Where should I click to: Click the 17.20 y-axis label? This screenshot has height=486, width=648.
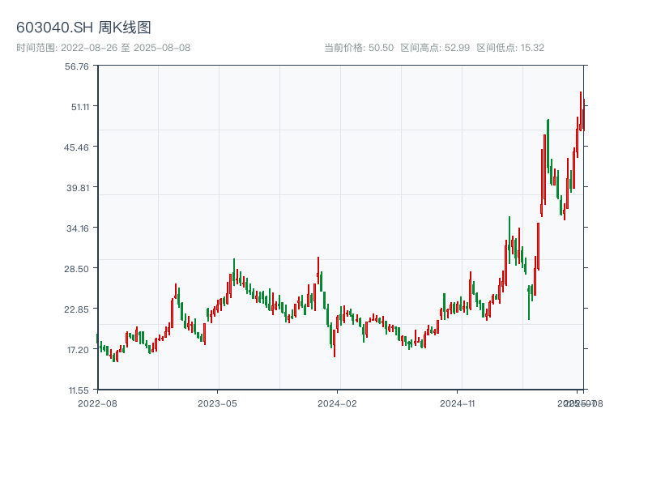tap(78, 350)
